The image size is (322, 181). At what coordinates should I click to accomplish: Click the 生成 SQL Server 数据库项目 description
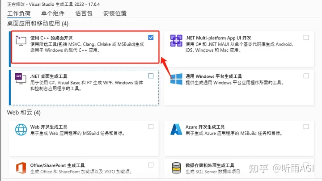tap(213, 172)
